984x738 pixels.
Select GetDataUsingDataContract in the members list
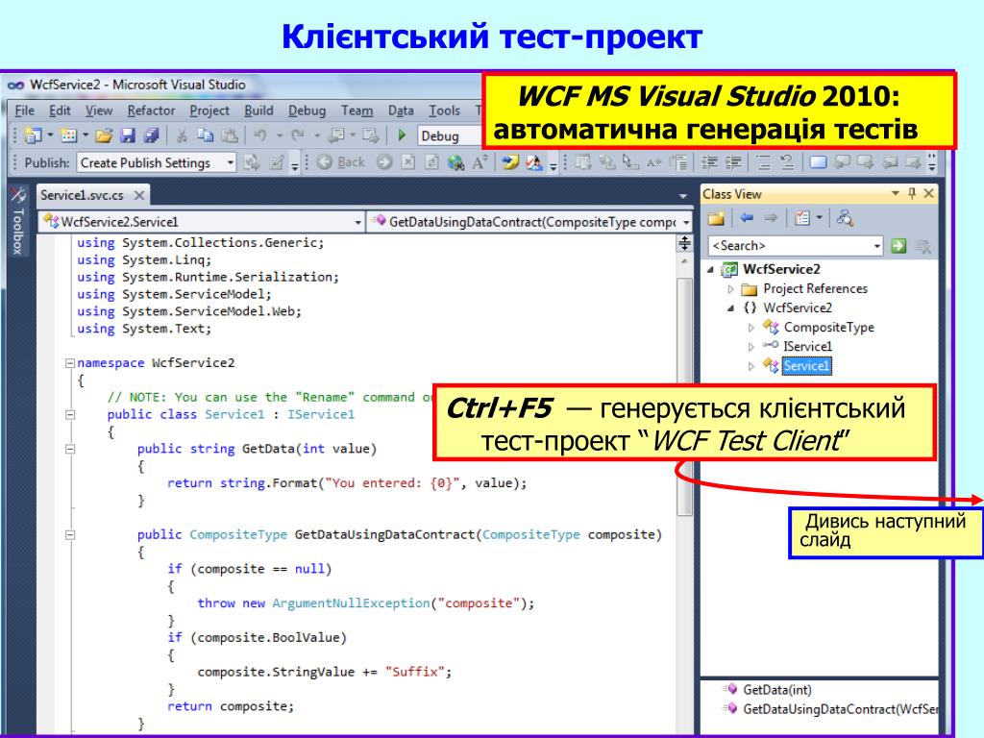click(x=840, y=709)
